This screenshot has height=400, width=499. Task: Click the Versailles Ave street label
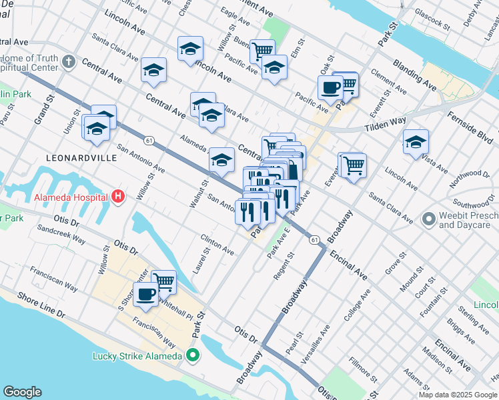tap(316, 345)
